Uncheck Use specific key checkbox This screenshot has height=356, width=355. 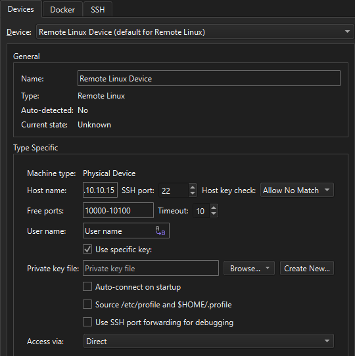click(x=87, y=250)
